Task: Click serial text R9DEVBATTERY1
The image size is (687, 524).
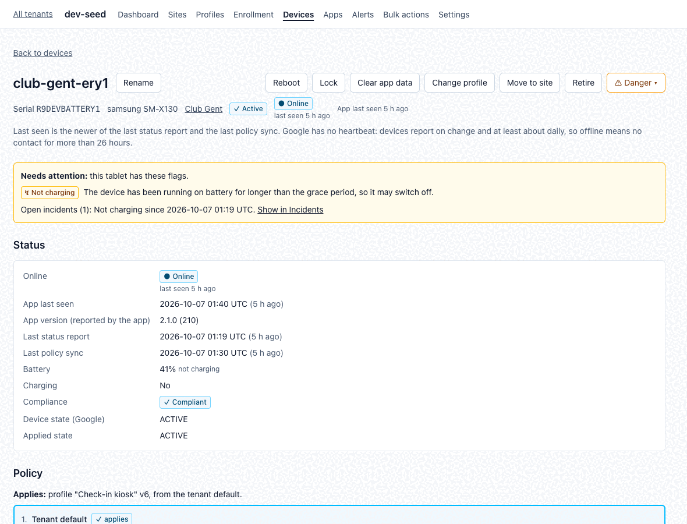Action: click(68, 109)
